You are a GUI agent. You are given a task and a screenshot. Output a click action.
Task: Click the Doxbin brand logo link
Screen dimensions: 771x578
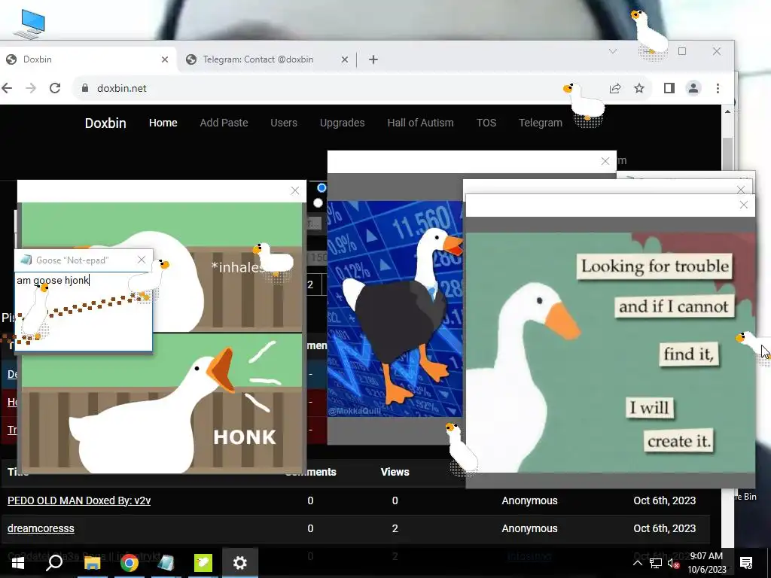[x=105, y=123]
